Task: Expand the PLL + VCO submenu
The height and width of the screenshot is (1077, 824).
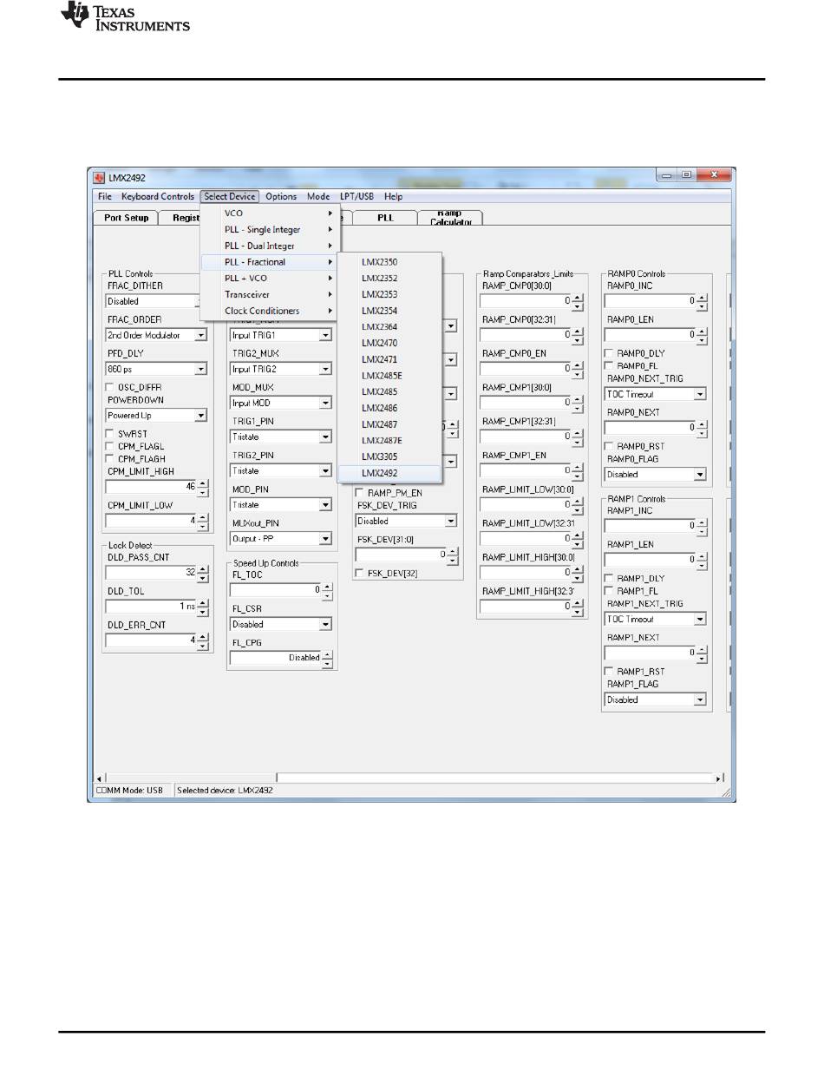Action: click(x=270, y=279)
